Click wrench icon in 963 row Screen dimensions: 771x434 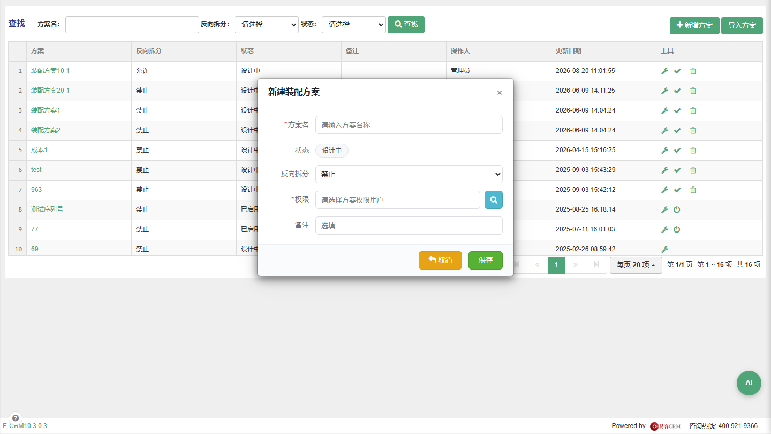664,190
